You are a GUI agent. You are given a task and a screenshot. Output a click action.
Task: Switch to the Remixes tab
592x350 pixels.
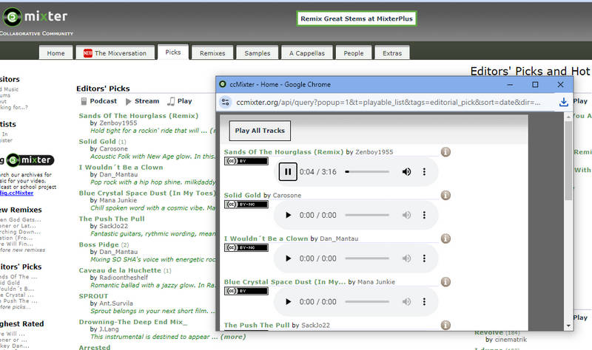point(212,53)
